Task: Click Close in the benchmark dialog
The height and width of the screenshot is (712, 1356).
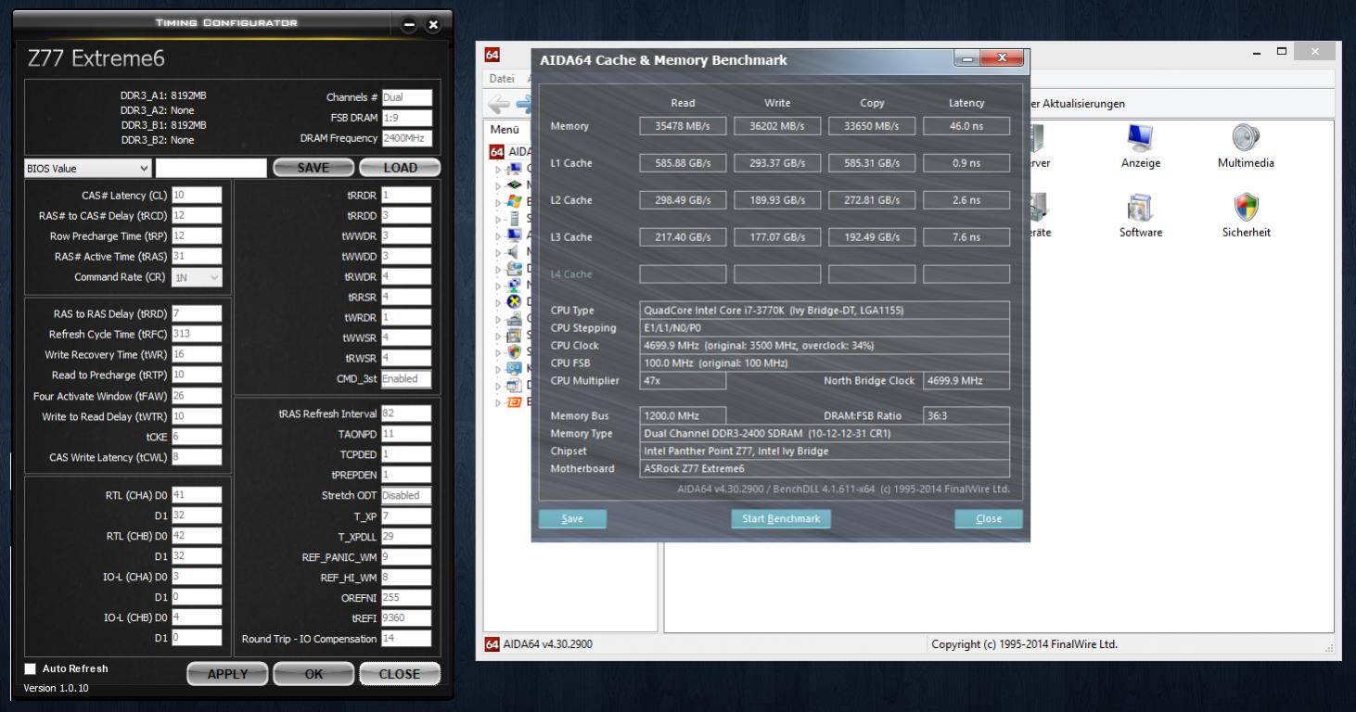Action: point(989,519)
